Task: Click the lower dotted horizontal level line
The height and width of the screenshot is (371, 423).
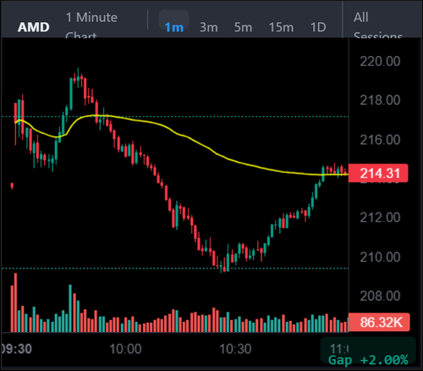Action: click(175, 269)
